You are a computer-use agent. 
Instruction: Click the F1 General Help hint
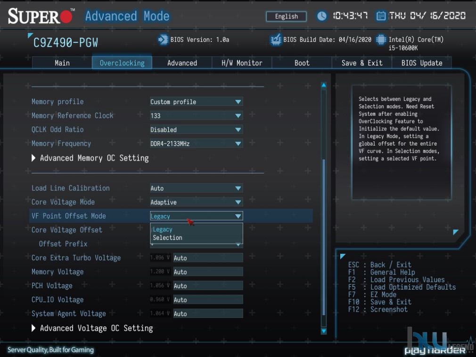tap(382, 272)
